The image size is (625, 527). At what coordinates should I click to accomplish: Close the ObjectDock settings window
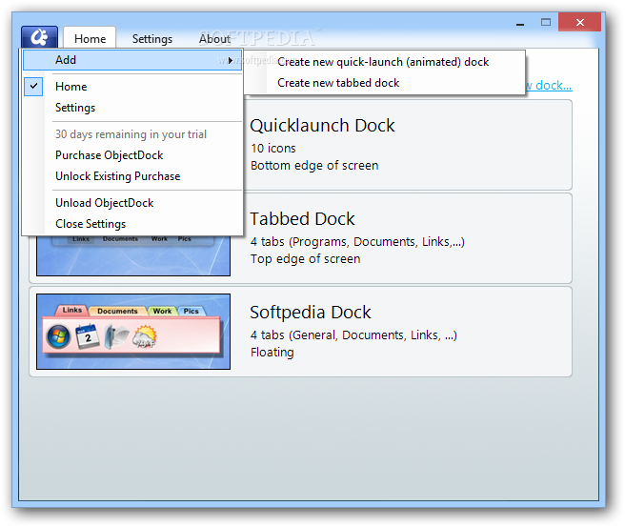click(580, 22)
